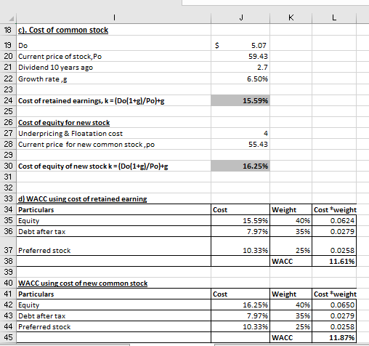Select column L header

tap(334, 17)
